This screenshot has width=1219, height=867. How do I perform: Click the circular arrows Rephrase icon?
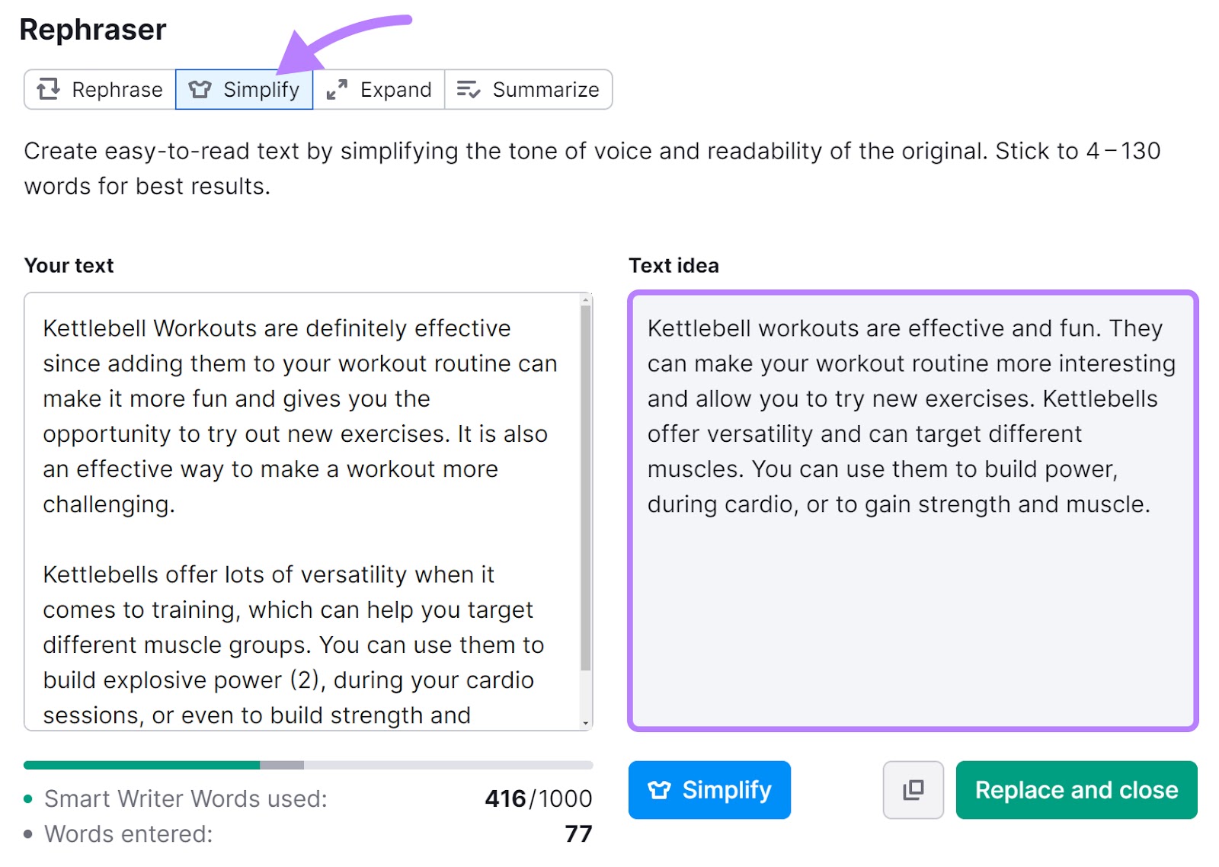[48, 89]
